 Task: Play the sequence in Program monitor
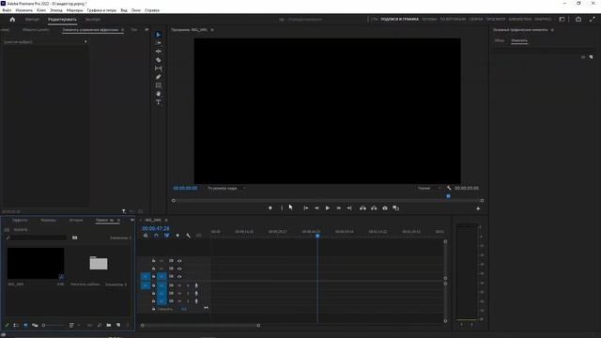(328, 208)
